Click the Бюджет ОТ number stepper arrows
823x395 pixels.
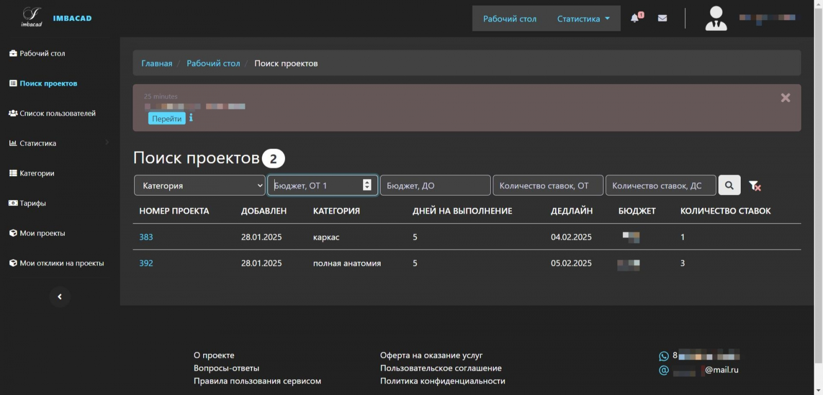point(367,185)
